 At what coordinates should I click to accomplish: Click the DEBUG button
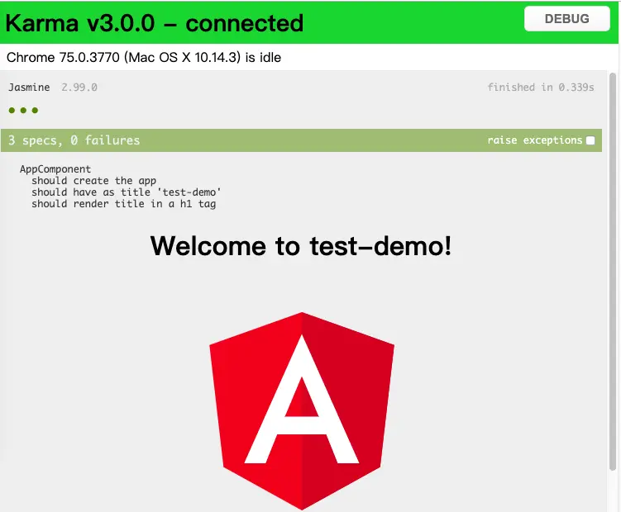566,19
